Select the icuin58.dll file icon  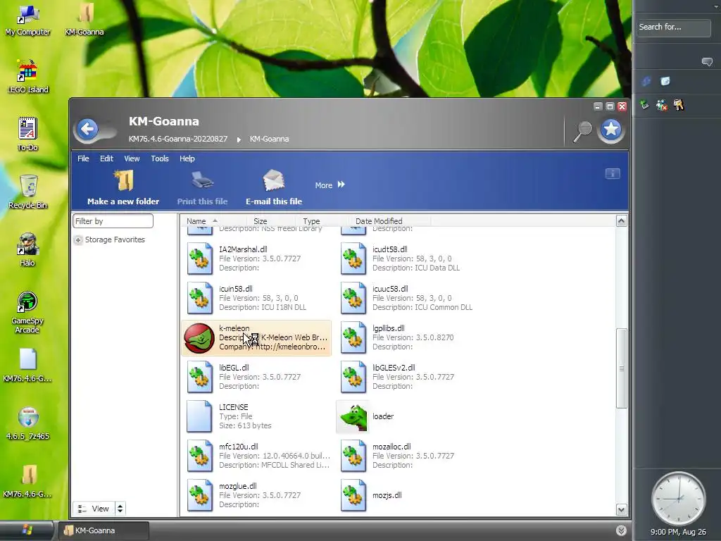pyautogui.click(x=199, y=298)
